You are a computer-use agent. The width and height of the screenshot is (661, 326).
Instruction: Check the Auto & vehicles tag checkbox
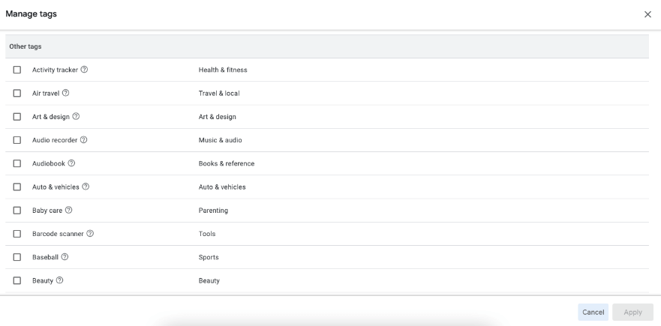tap(17, 187)
